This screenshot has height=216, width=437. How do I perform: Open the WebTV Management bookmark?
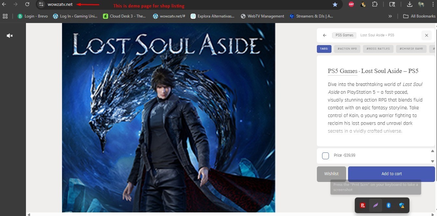pos(262,16)
